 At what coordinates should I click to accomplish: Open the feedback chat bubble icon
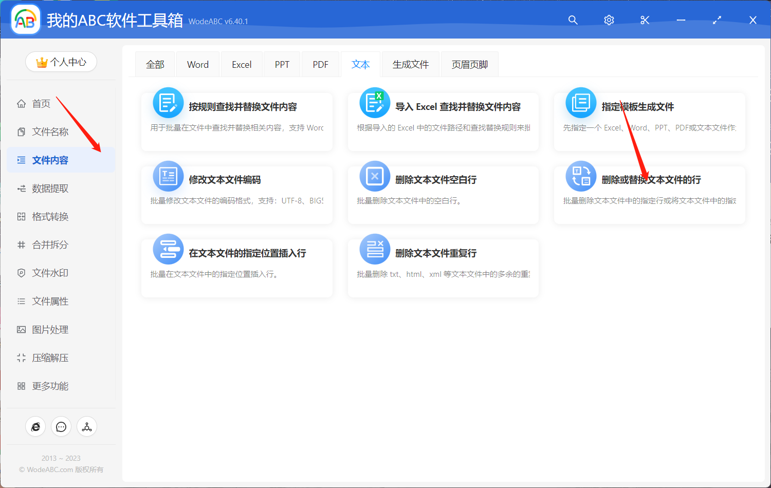coord(61,426)
